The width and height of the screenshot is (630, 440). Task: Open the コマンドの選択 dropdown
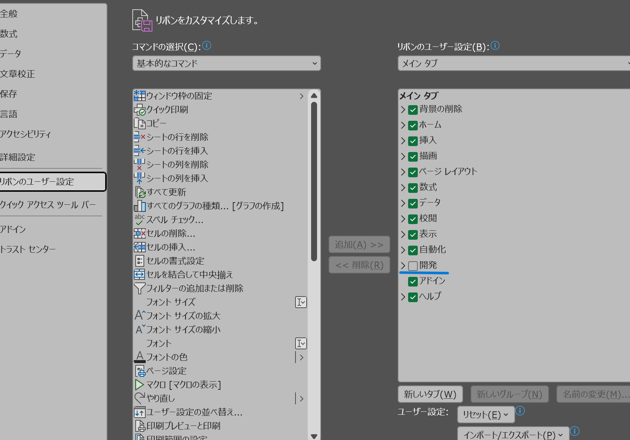coord(226,64)
